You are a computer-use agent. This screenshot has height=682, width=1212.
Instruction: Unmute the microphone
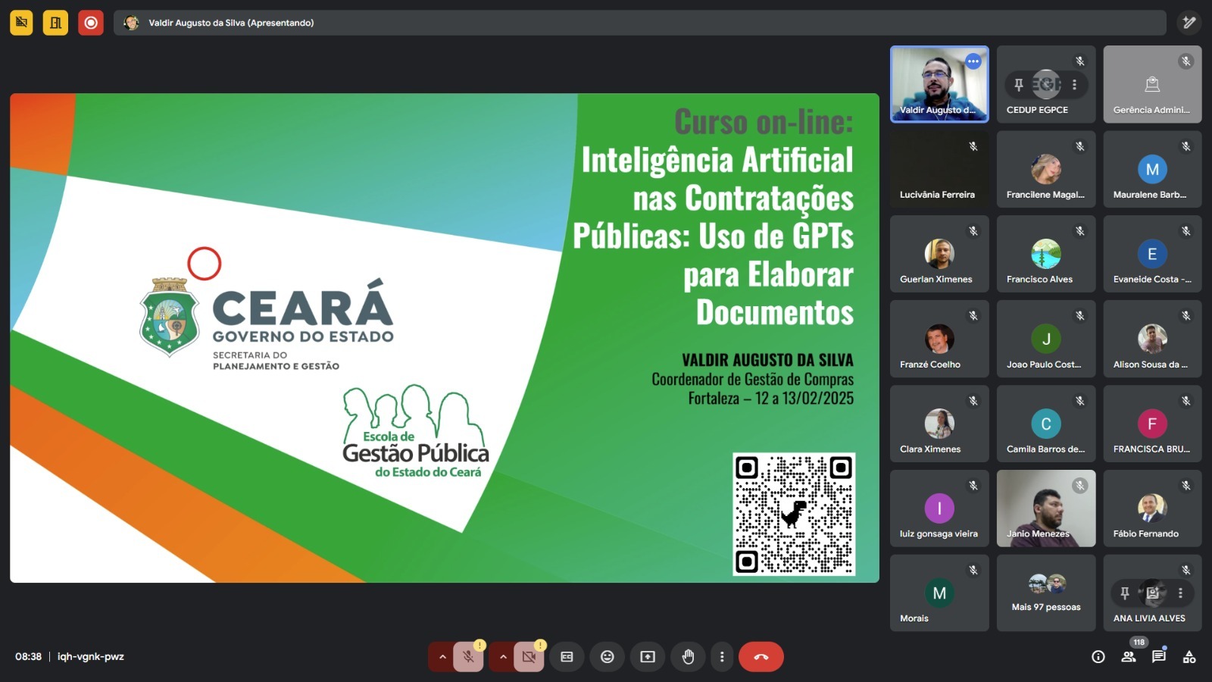469,657
